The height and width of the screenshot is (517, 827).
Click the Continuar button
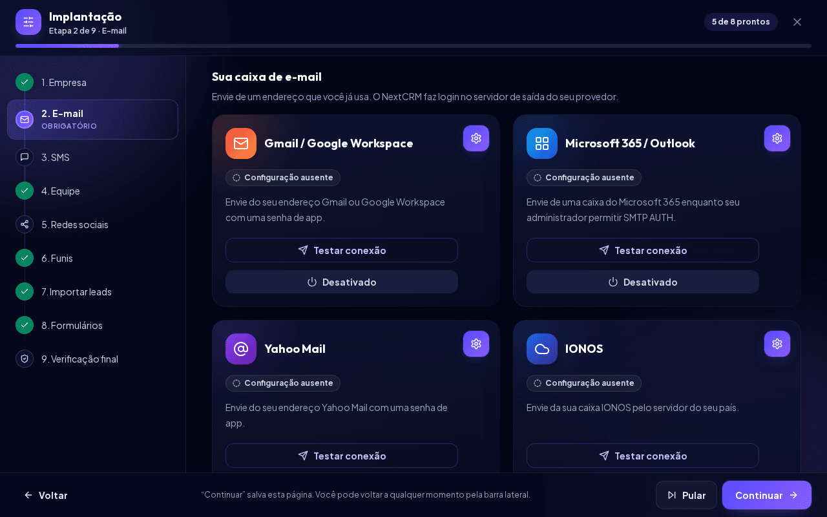click(767, 495)
